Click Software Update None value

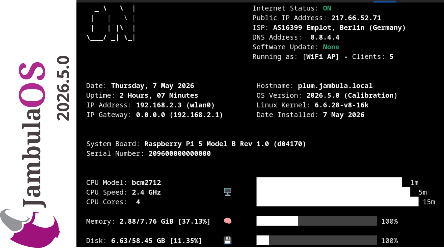pos(331,47)
